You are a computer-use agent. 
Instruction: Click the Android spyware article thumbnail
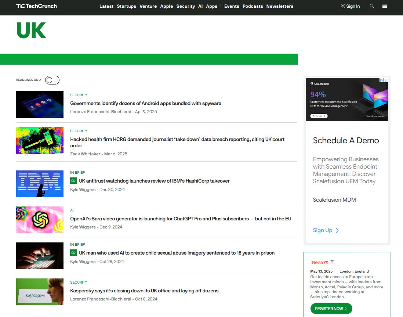pyautogui.click(x=40, y=104)
